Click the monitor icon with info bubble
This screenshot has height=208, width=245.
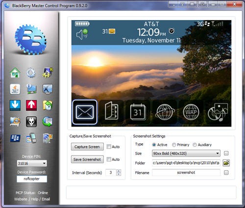click(31, 89)
